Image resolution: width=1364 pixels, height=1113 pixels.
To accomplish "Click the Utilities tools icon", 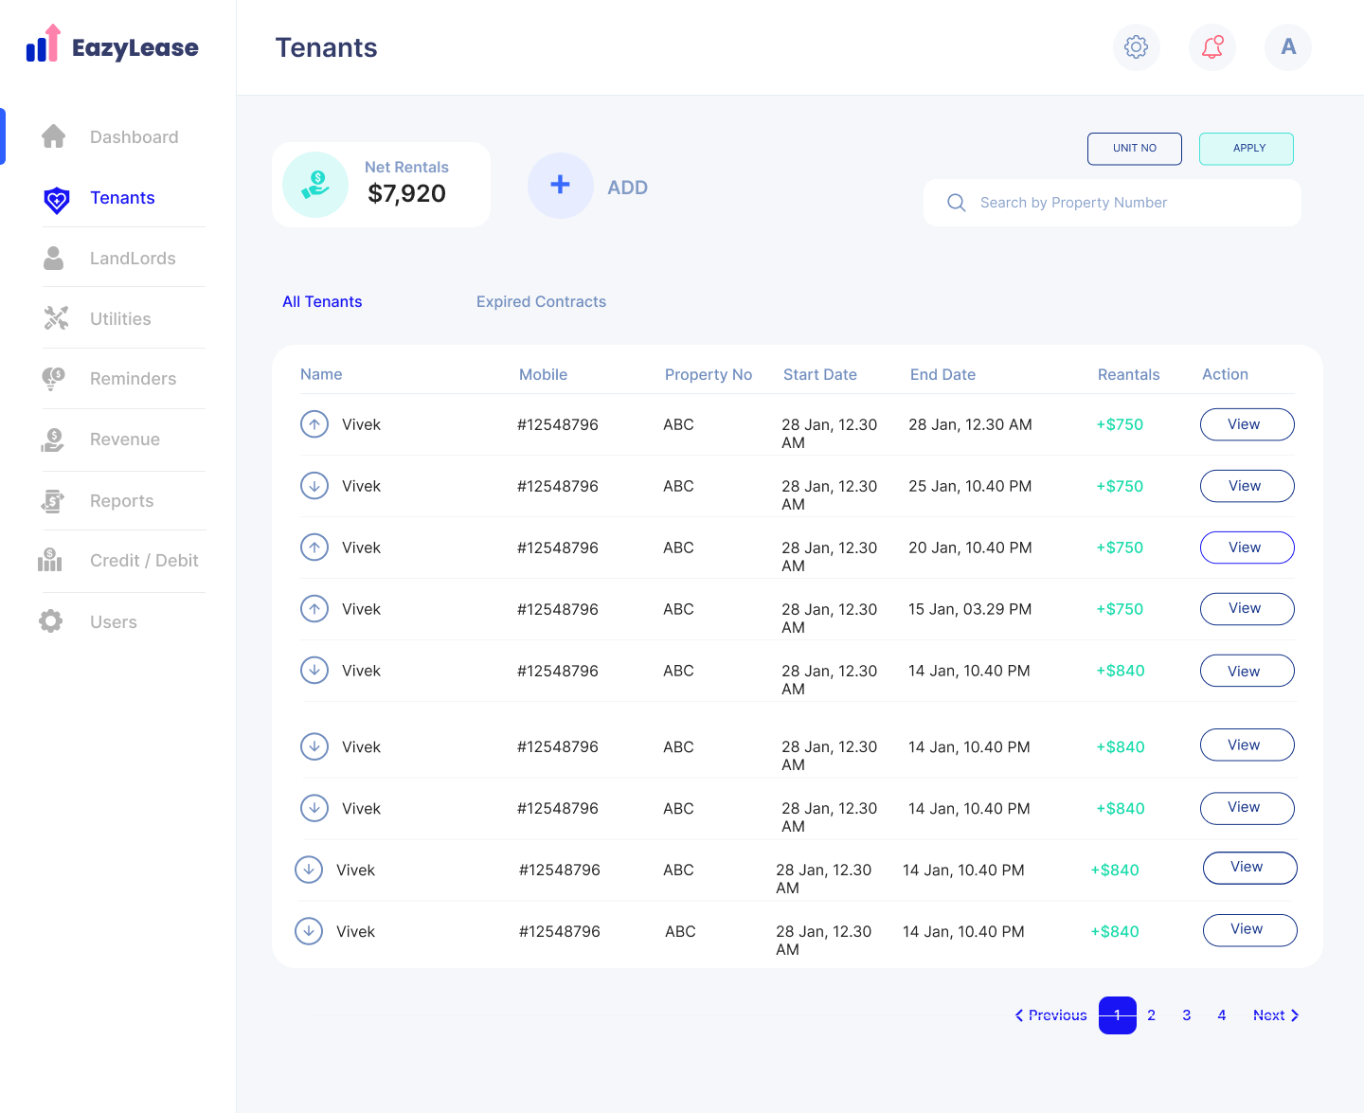I will click(56, 318).
